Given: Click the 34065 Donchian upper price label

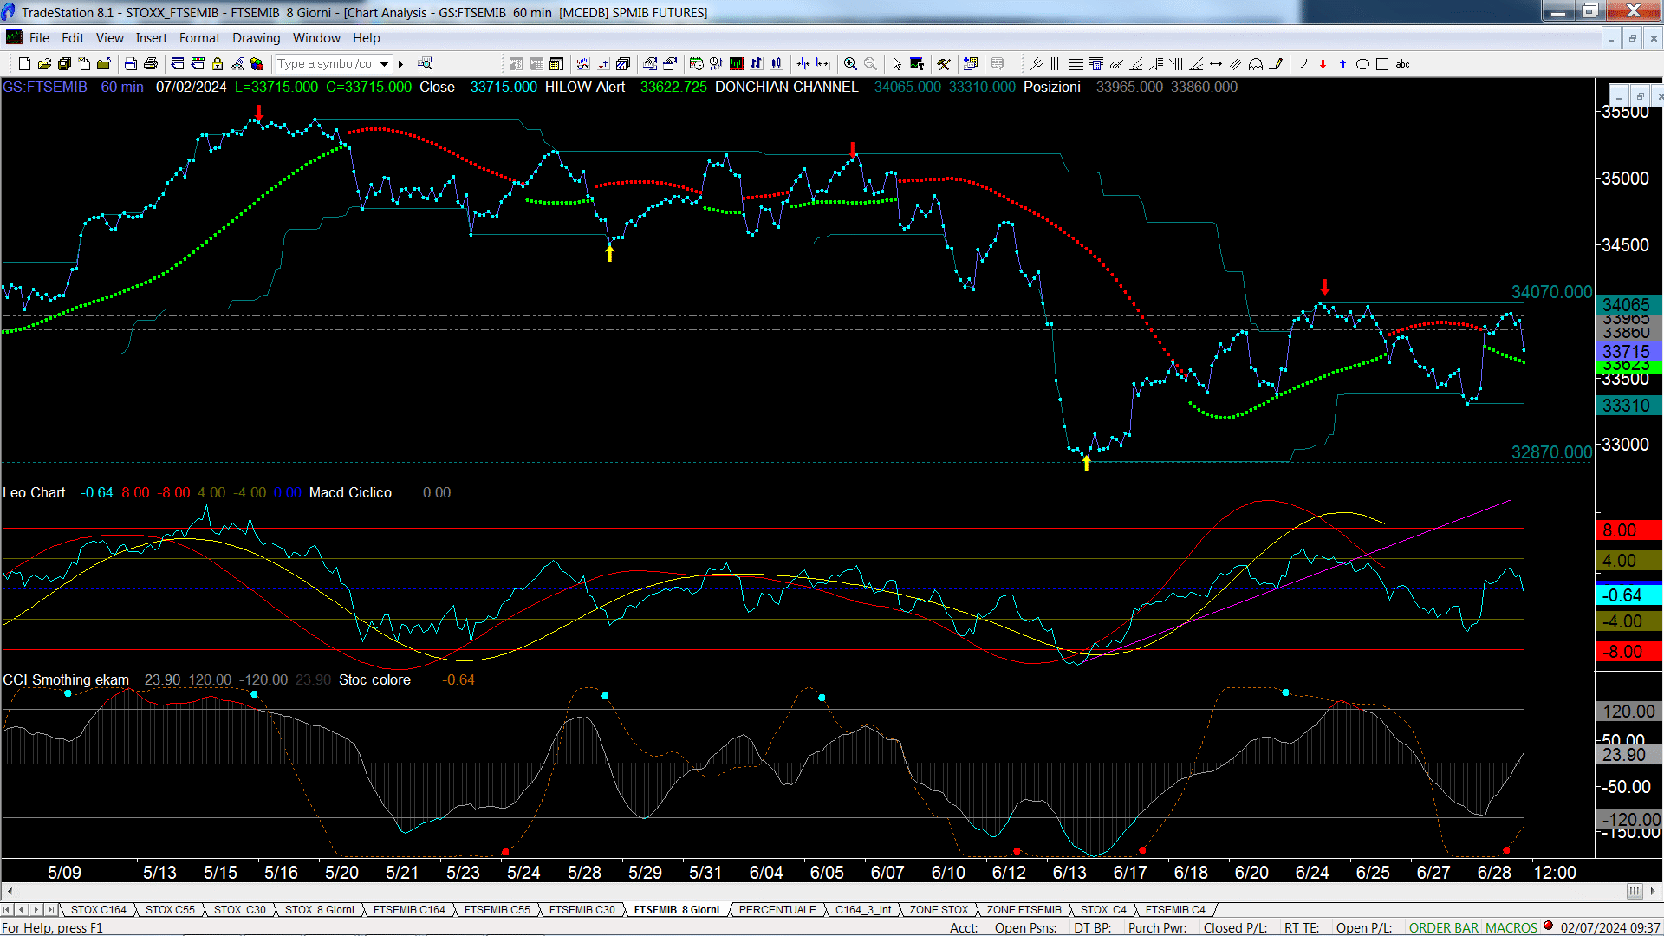Looking at the screenshot, I should [x=1628, y=305].
